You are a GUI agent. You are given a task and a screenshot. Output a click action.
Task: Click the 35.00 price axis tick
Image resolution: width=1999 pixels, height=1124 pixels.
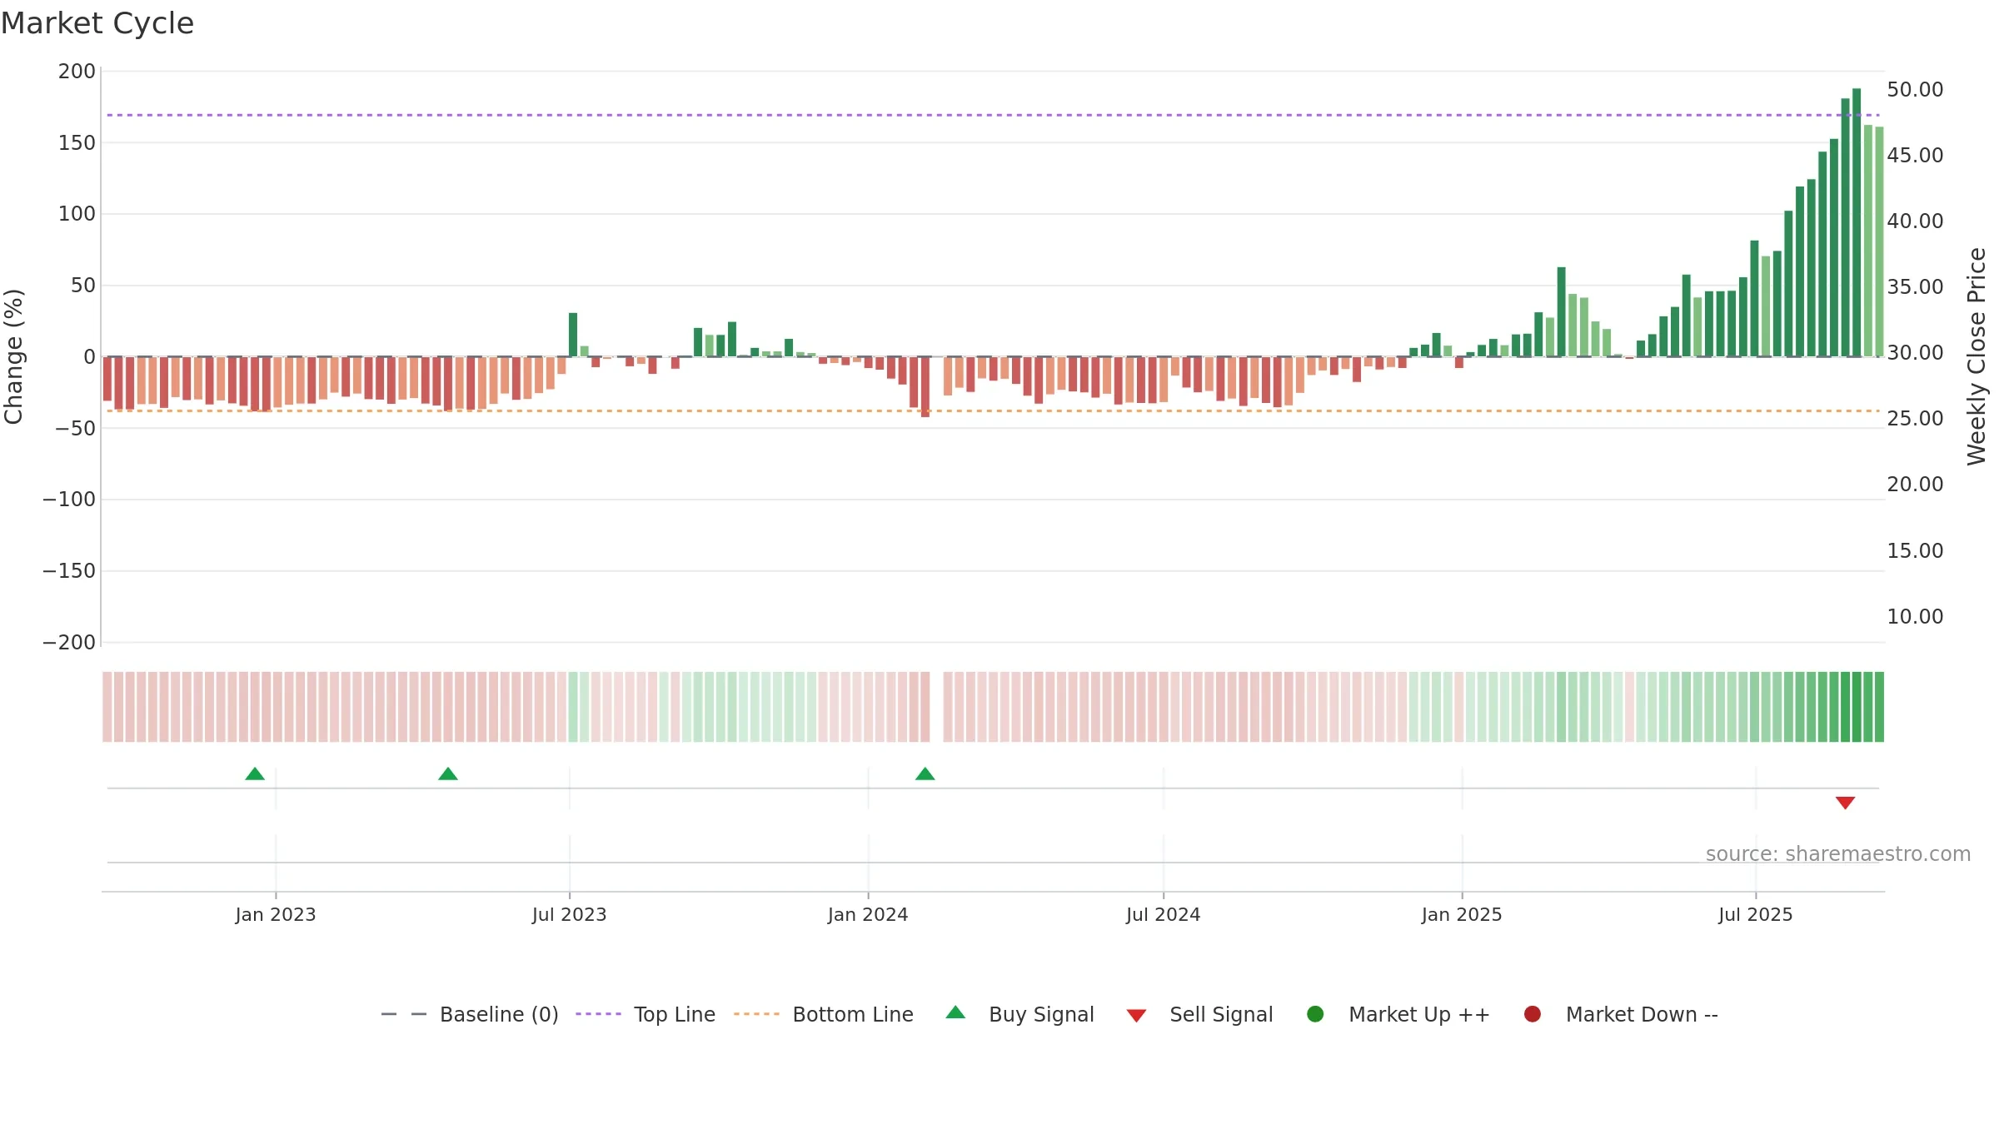pyautogui.click(x=1915, y=287)
